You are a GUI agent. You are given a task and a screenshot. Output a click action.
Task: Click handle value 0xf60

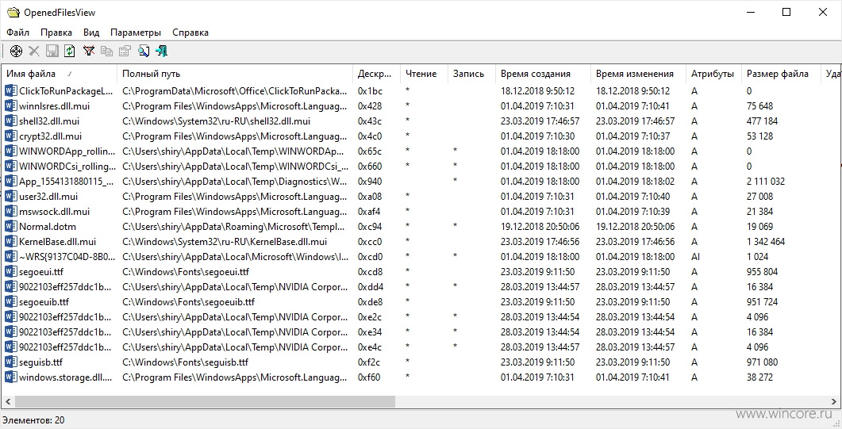tap(369, 377)
